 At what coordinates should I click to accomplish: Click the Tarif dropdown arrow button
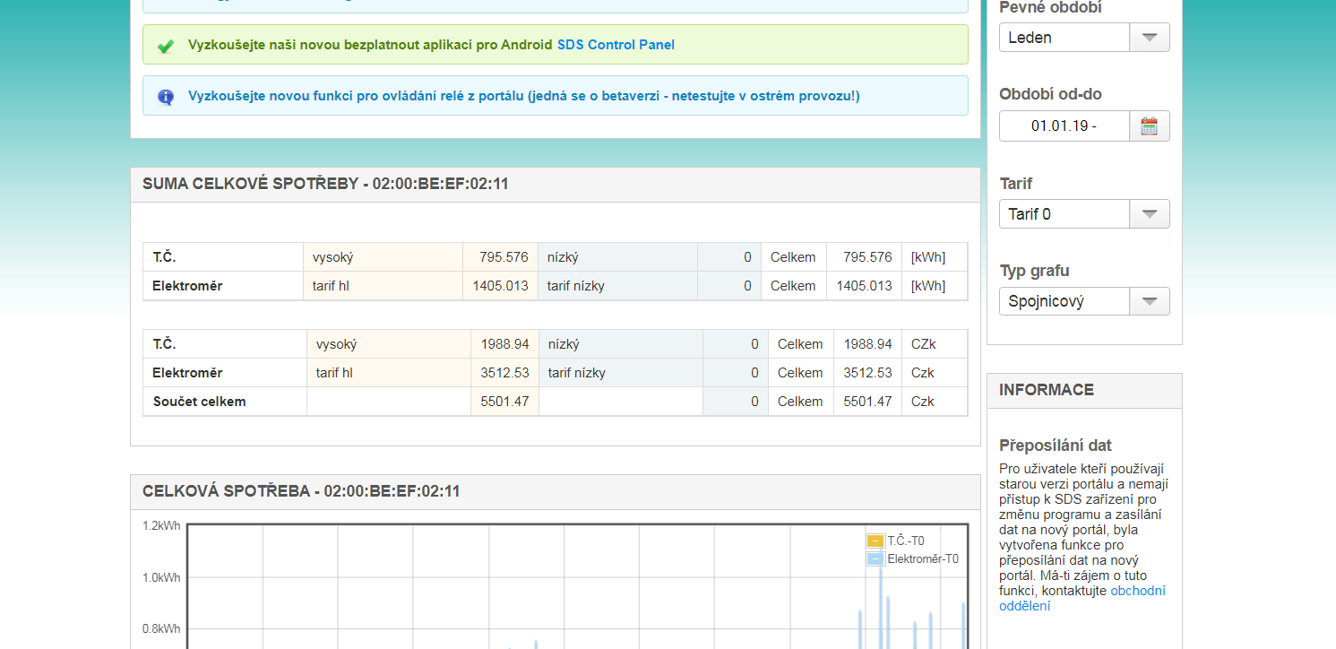[x=1150, y=214]
